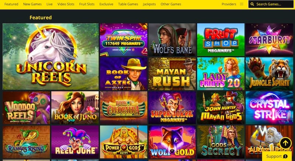Open the Starburst game tile
Screen dimensions: 295x161
(x=269, y=40)
